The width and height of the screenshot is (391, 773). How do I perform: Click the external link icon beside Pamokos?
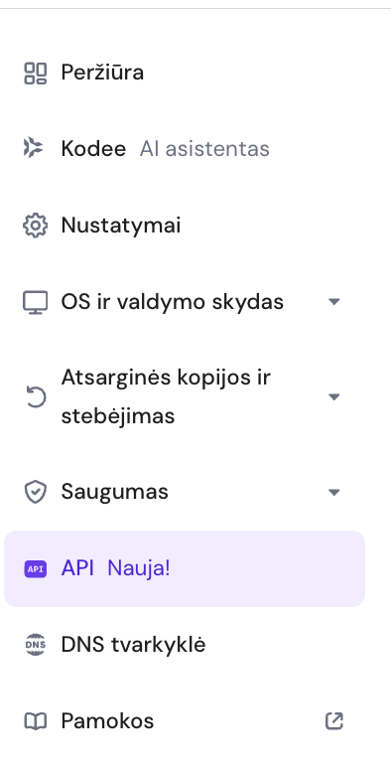coord(334,721)
